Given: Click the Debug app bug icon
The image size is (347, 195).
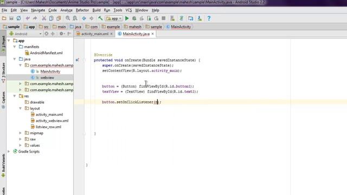Looking at the screenshot, I should coord(134,18).
